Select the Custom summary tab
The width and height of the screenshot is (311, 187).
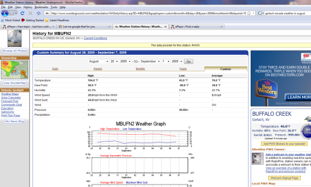point(225,69)
